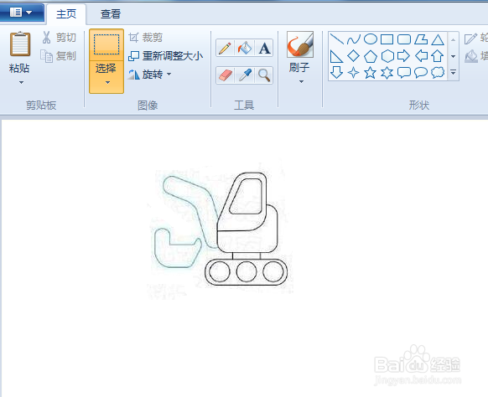Choose the Down arrow shape

pos(336,72)
